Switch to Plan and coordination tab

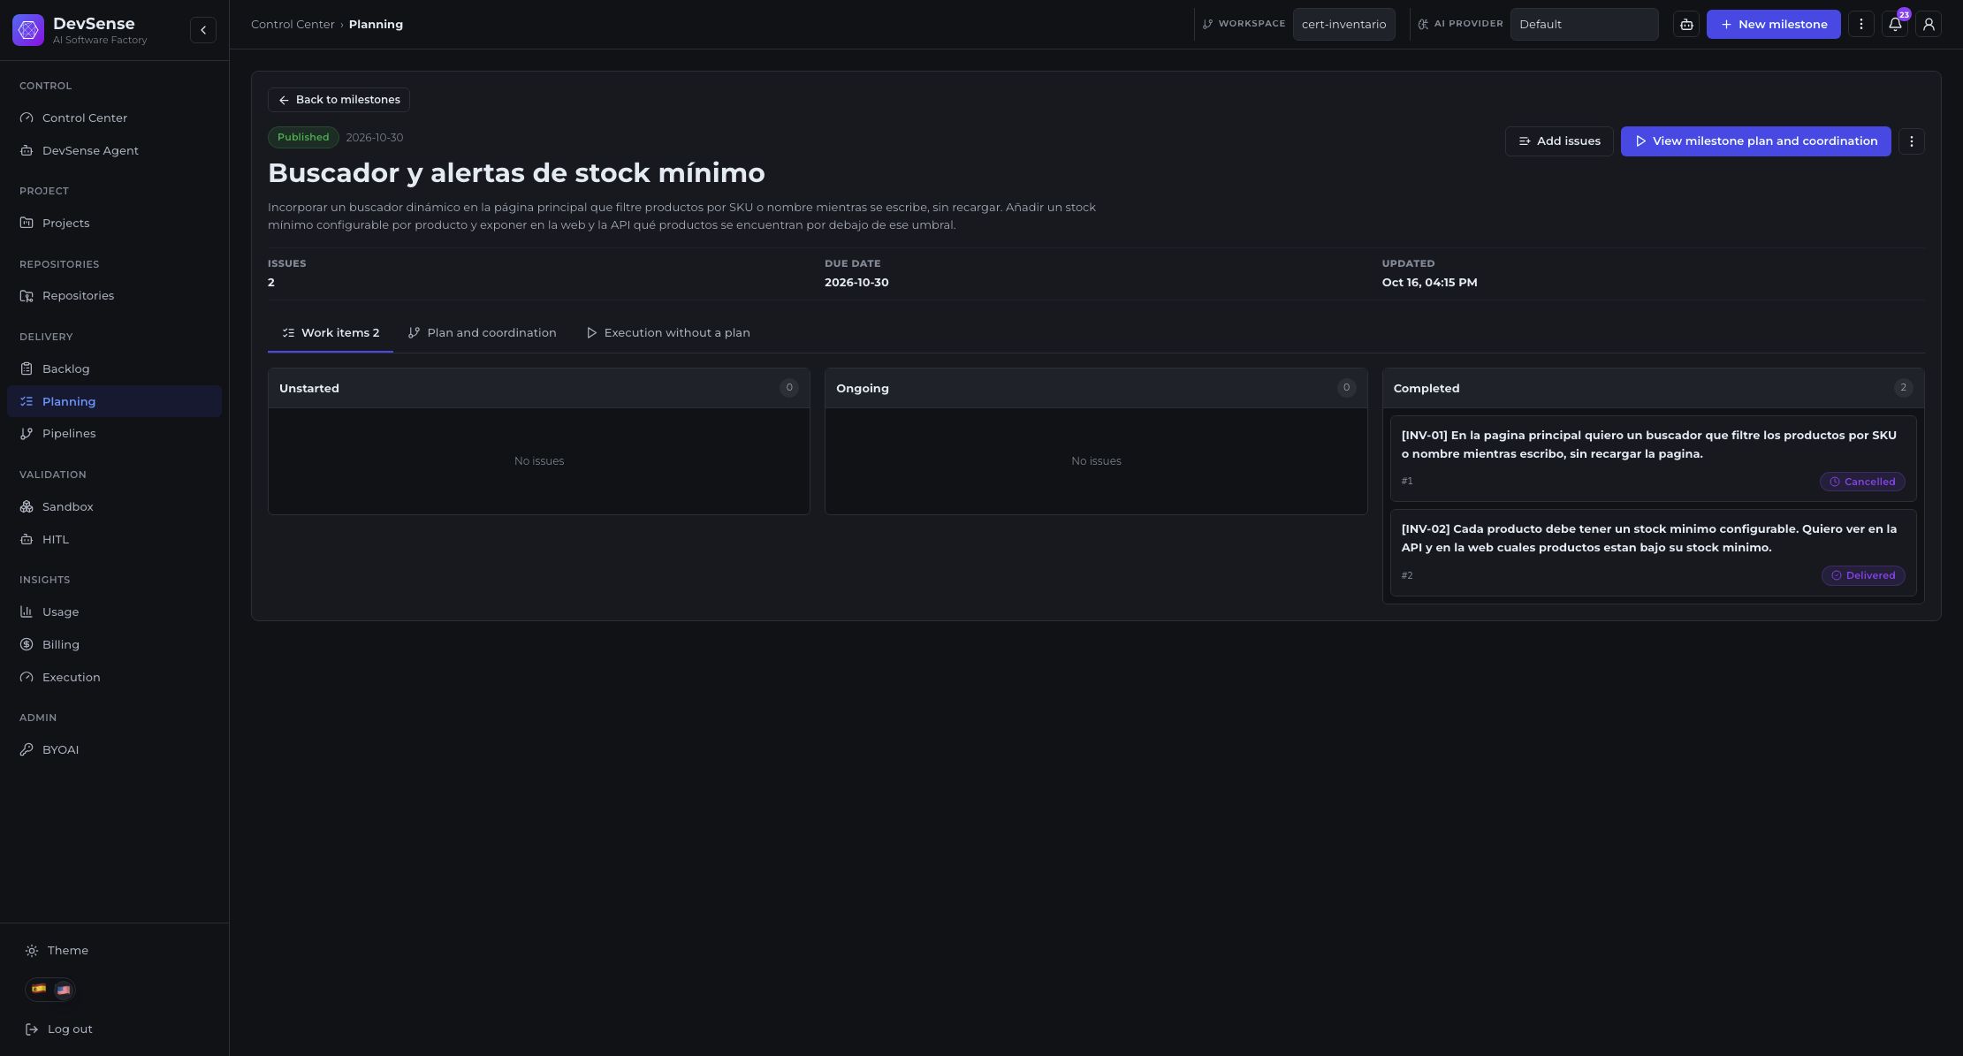click(483, 333)
